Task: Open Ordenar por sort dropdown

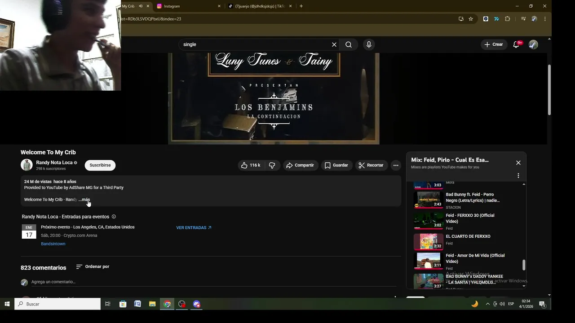Action: (x=93, y=266)
